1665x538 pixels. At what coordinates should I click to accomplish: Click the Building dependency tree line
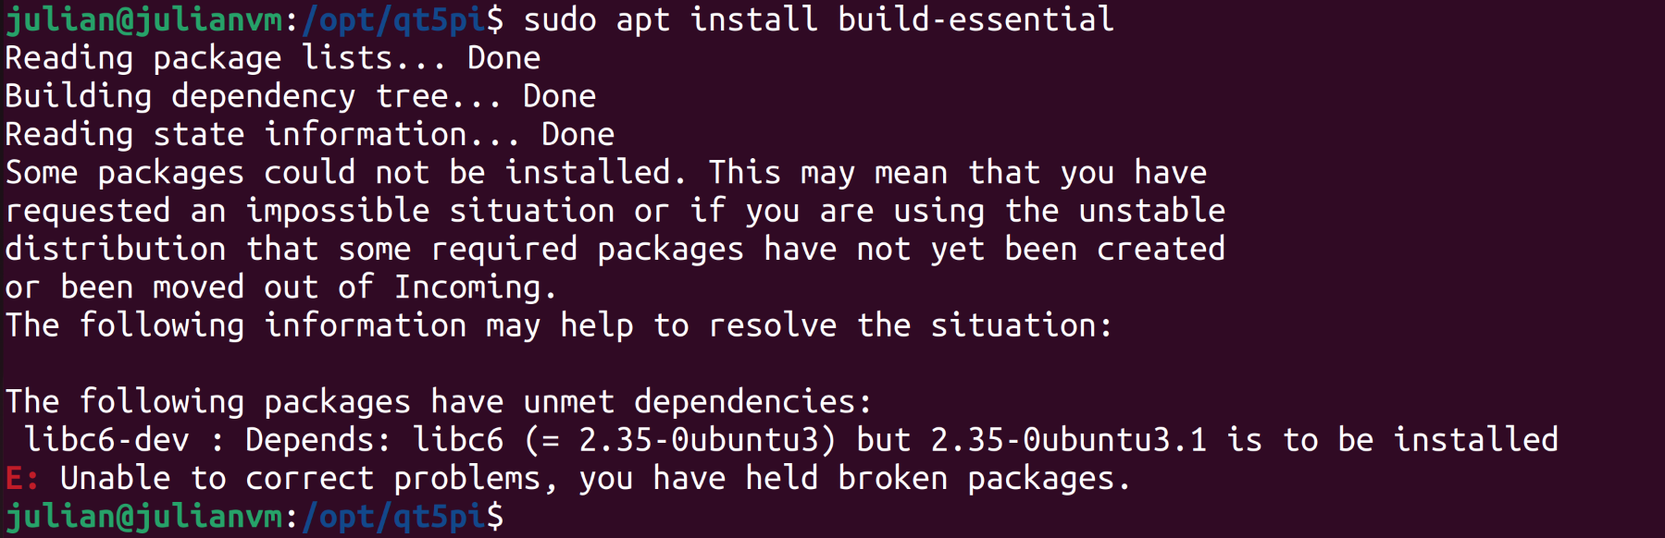[x=300, y=96]
